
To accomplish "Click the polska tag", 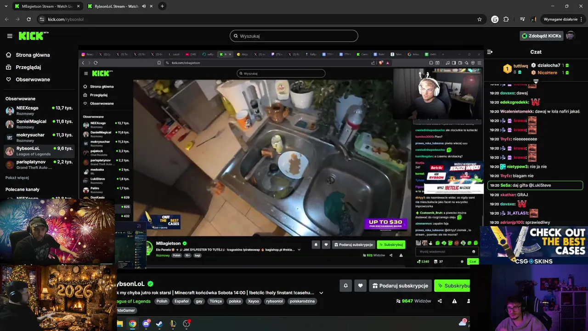I will click(235, 301).
